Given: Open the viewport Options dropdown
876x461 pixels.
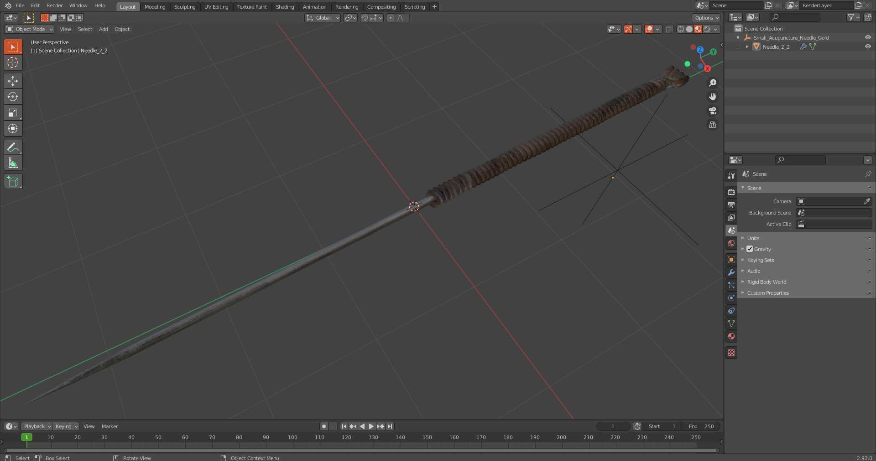Looking at the screenshot, I should (x=706, y=18).
